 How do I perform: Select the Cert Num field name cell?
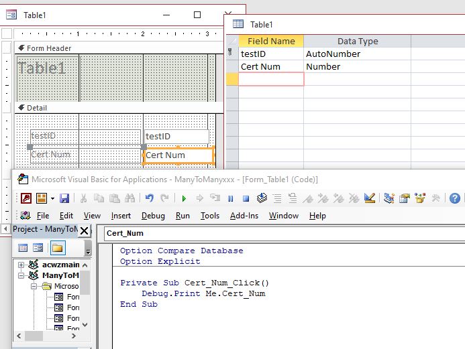[x=271, y=66]
